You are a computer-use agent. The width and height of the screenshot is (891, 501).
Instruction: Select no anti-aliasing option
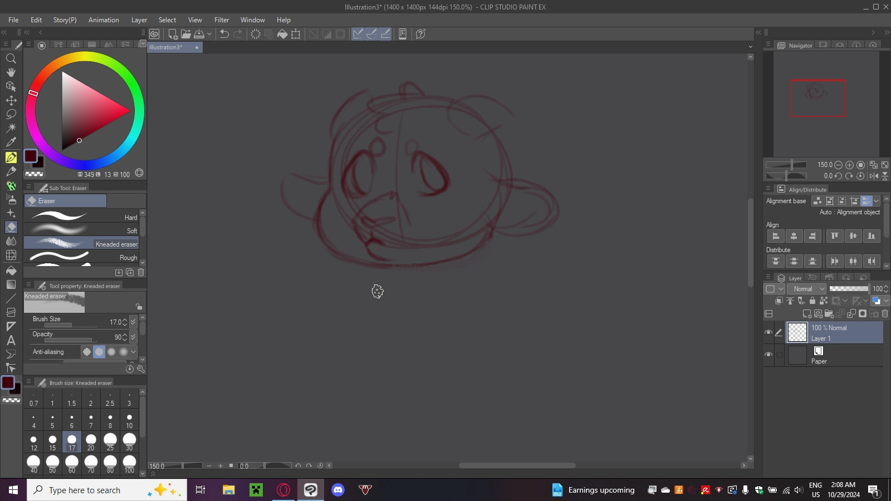[87, 352]
